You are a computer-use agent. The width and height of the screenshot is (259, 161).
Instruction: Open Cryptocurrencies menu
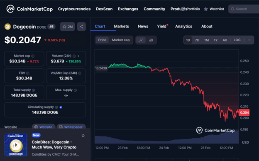click(74, 9)
